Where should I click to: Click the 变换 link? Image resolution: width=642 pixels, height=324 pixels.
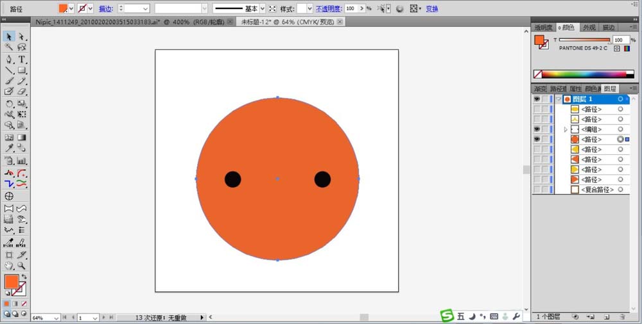432,9
